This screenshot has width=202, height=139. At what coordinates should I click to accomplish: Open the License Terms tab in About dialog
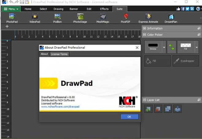click(x=59, y=54)
